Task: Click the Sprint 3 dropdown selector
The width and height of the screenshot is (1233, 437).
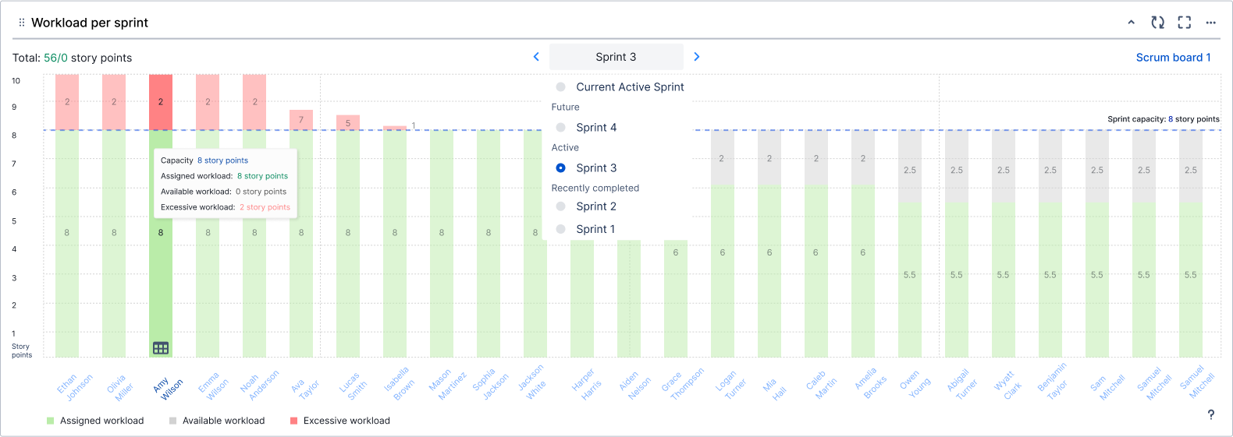Action: pyautogui.click(x=616, y=57)
